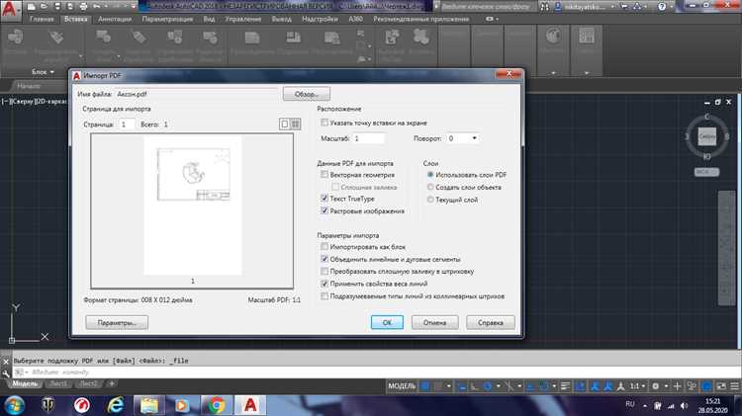Switch to the Вид ribbon tab

[209, 19]
